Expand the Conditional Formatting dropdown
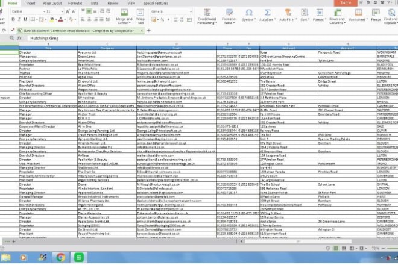 pyautogui.click(x=216, y=23)
